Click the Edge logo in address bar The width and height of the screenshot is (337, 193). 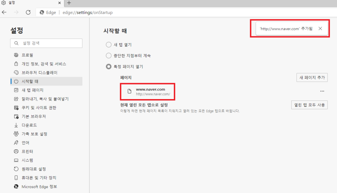point(42,13)
